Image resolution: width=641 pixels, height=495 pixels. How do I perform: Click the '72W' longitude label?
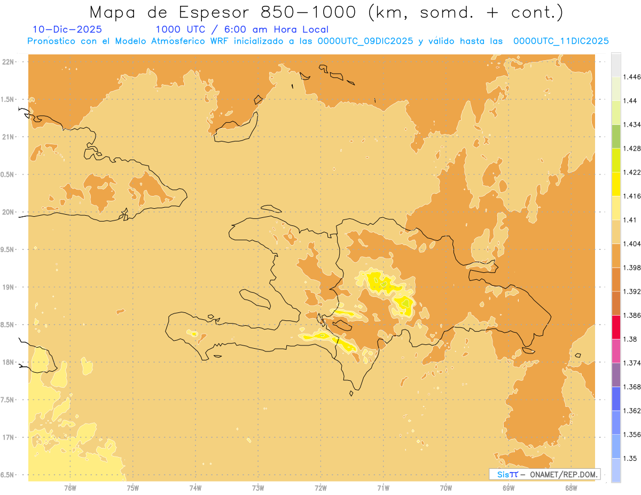320,488
